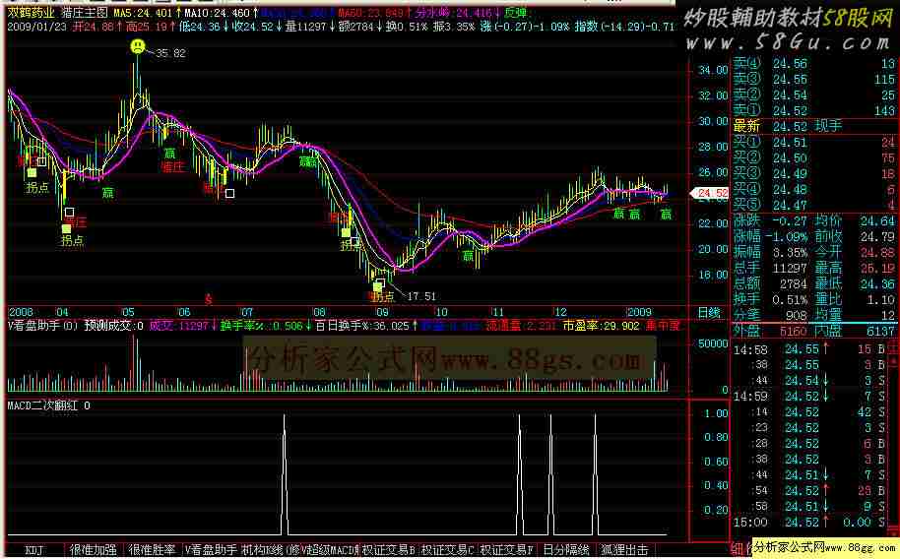Click the 最新 latest price row
The image size is (900, 559).
pos(814,126)
